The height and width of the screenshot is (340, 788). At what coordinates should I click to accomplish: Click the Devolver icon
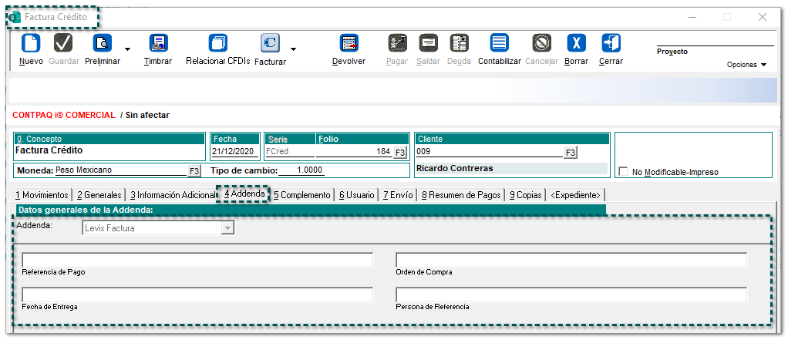point(349,43)
